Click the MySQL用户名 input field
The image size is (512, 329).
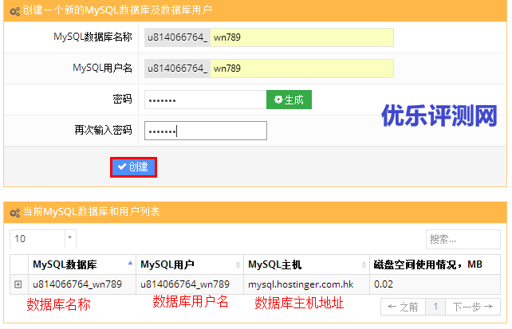[302, 69]
